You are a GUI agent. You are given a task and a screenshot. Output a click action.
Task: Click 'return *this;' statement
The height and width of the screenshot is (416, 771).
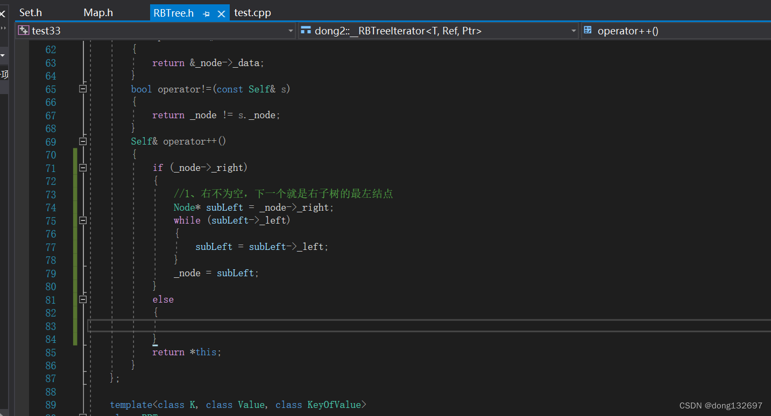(187, 352)
